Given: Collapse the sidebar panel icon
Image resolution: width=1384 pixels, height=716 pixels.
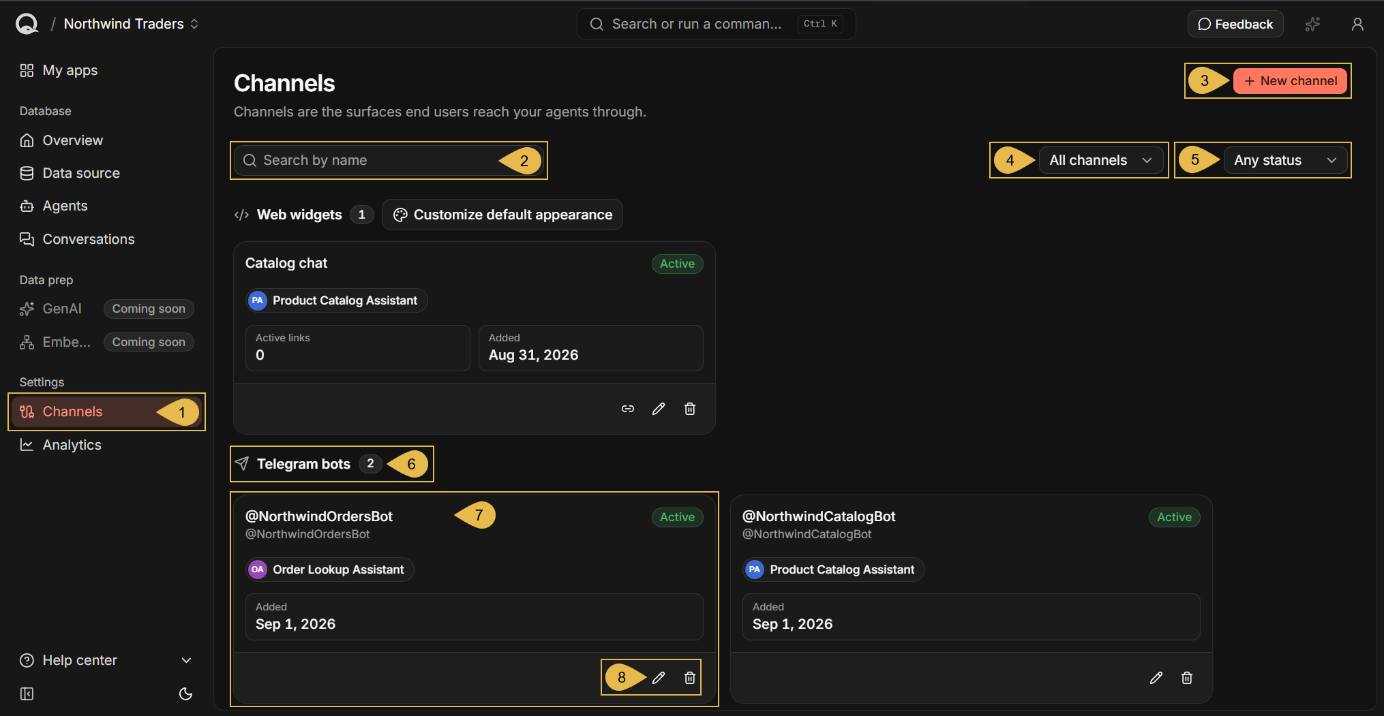Looking at the screenshot, I should click(27, 694).
